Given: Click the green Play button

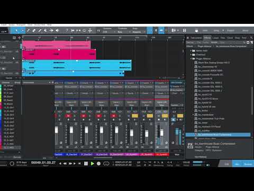Looking at the screenshot, I should tap(92, 163).
